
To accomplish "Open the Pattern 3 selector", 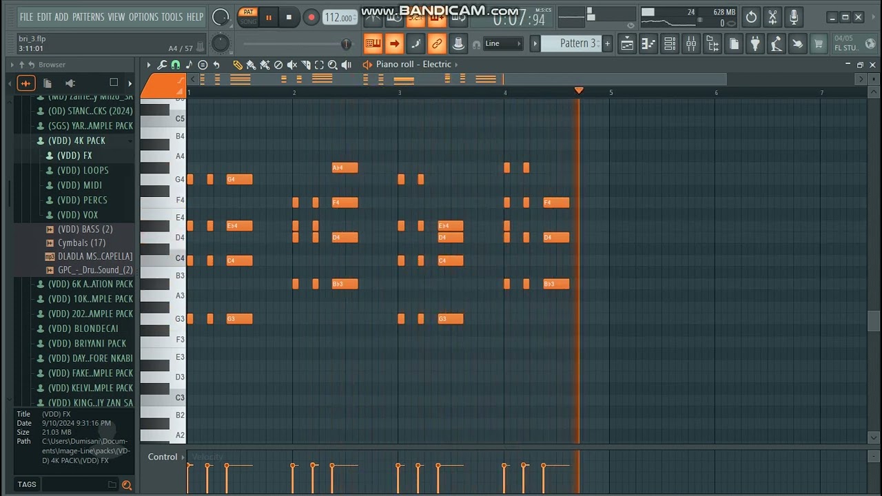I will coord(572,43).
